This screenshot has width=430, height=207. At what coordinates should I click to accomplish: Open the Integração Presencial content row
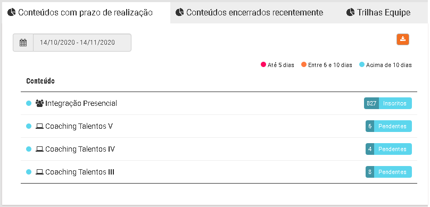point(219,103)
